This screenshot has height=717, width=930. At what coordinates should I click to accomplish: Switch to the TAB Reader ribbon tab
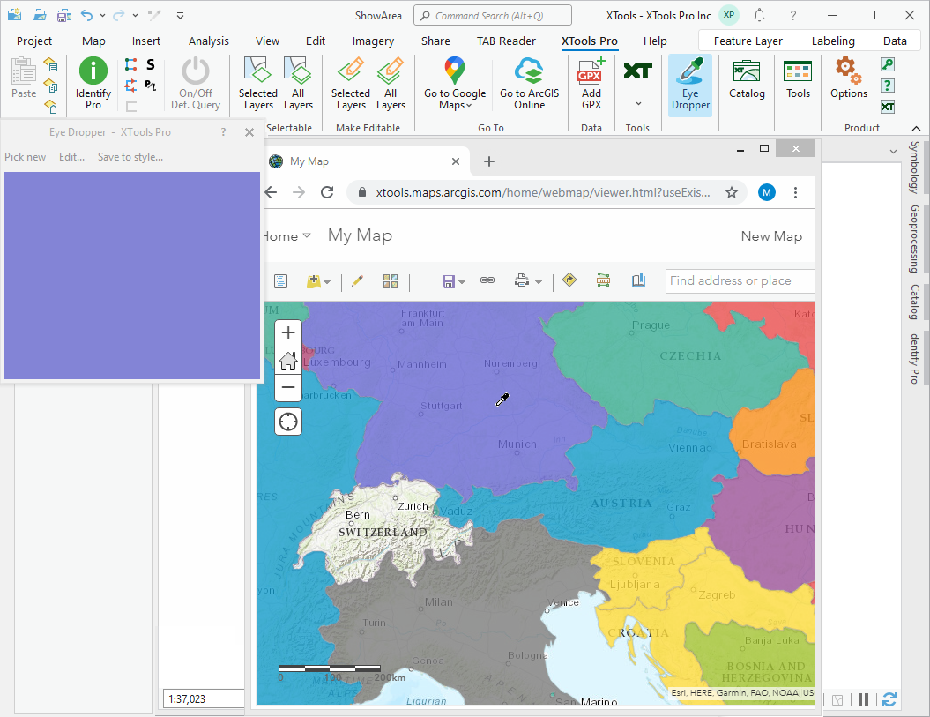pyautogui.click(x=506, y=41)
